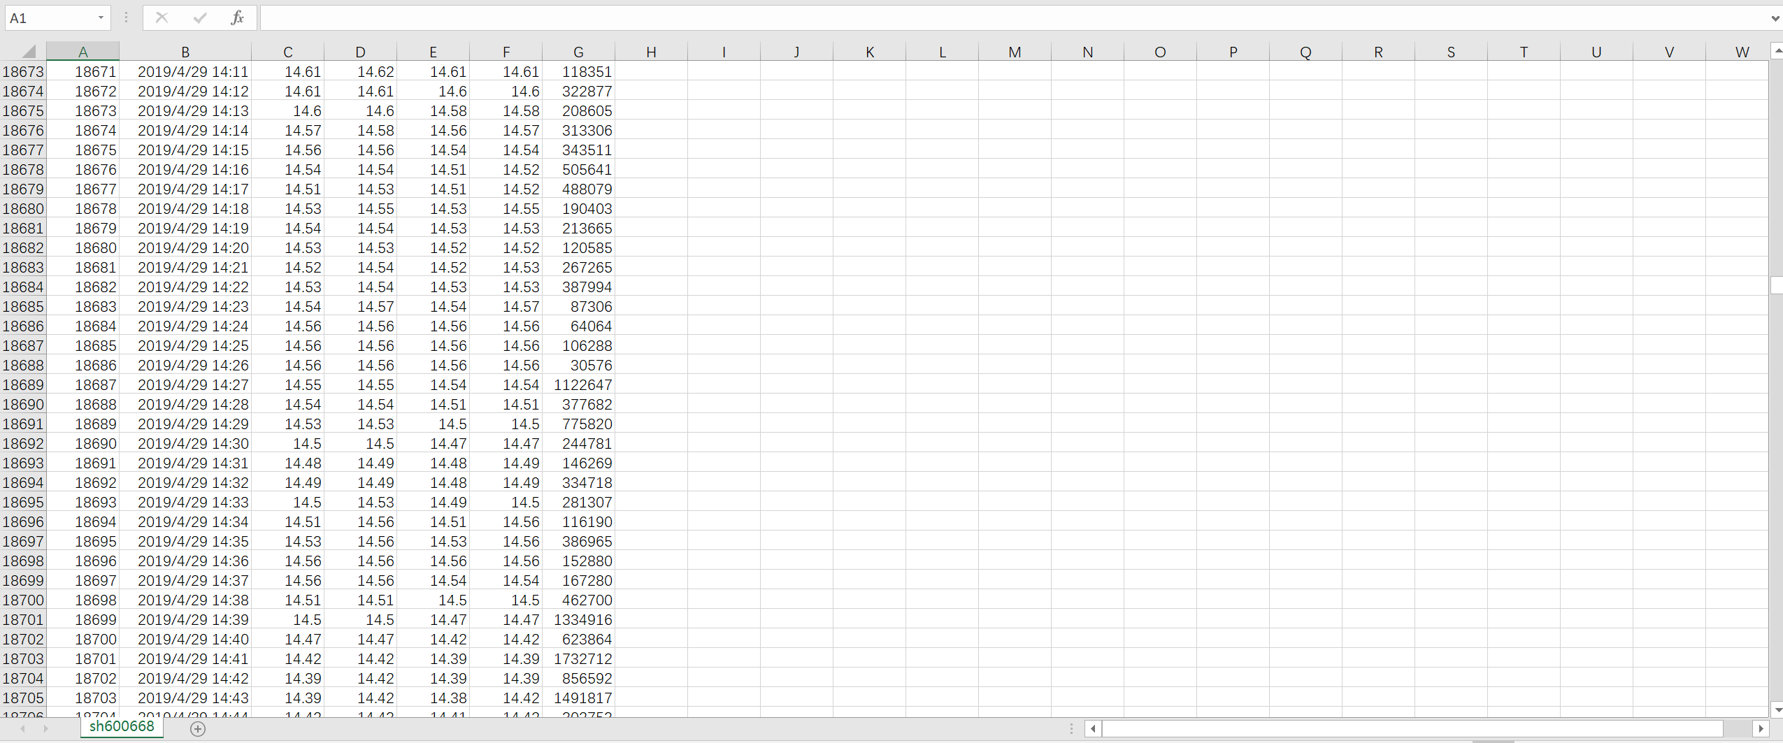Click cell with value 856592
The height and width of the screenshot is (743, 1783).
click(x=578, y=678)
